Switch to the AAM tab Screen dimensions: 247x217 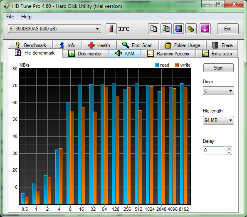(x=125, y=53)
